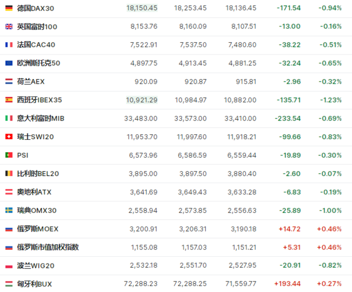Screen dimensions: 352x292
Task: Click the Hungarian flag icon beside 匈牙利BUX
Action: [x=9, y=284]
